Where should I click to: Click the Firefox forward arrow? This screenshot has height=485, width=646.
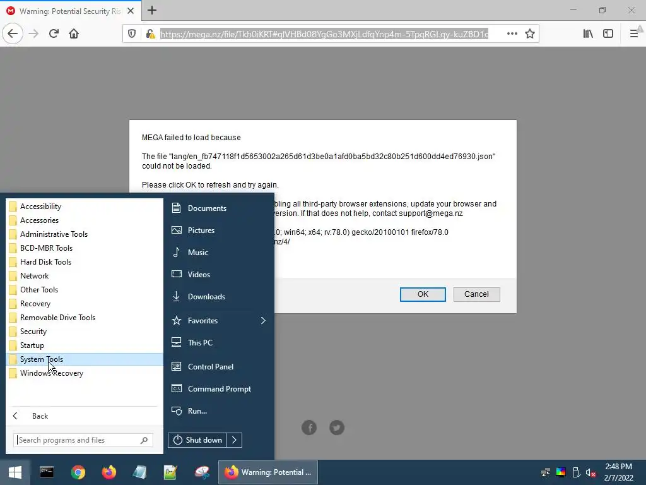click(x=33, y=33)
